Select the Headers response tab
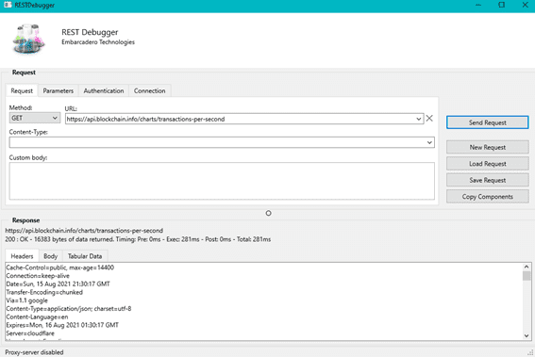Viewport: 535px width, 357px height. pyautogui.click(x=22, y=256)
